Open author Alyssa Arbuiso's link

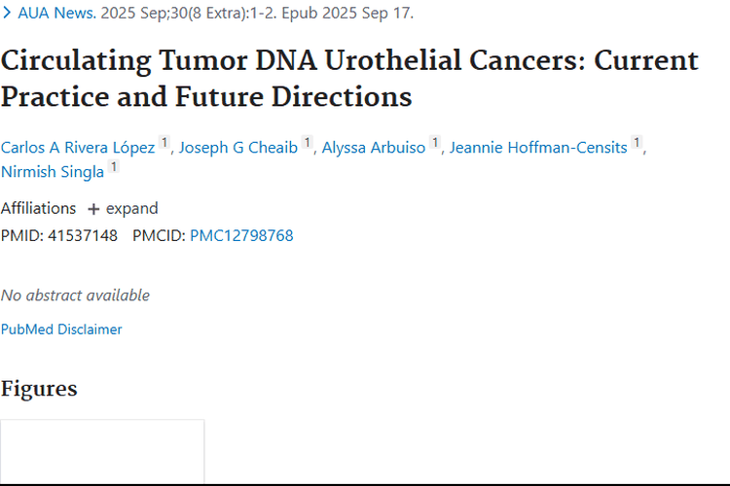point(374,147)
